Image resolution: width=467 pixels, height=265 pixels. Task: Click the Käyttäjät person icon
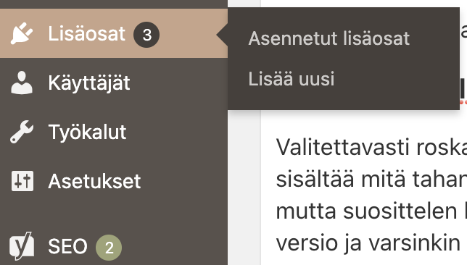click(x=22, y=83)
